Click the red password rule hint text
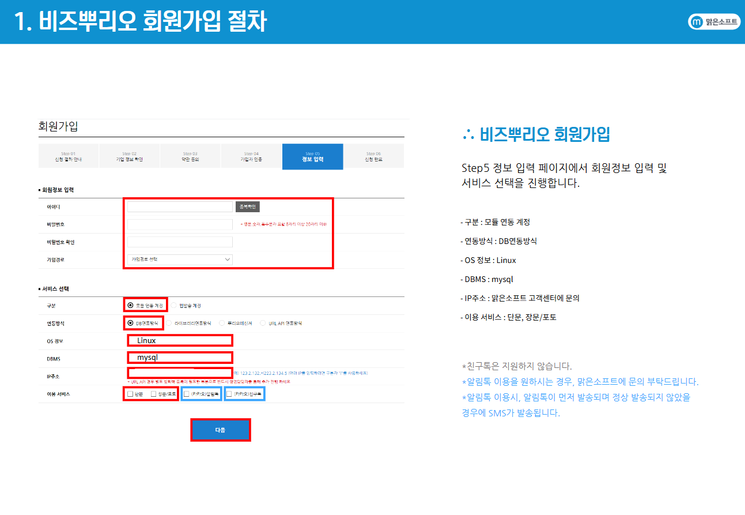The width and height of the screenshot is (745, 515). [283, 224]
